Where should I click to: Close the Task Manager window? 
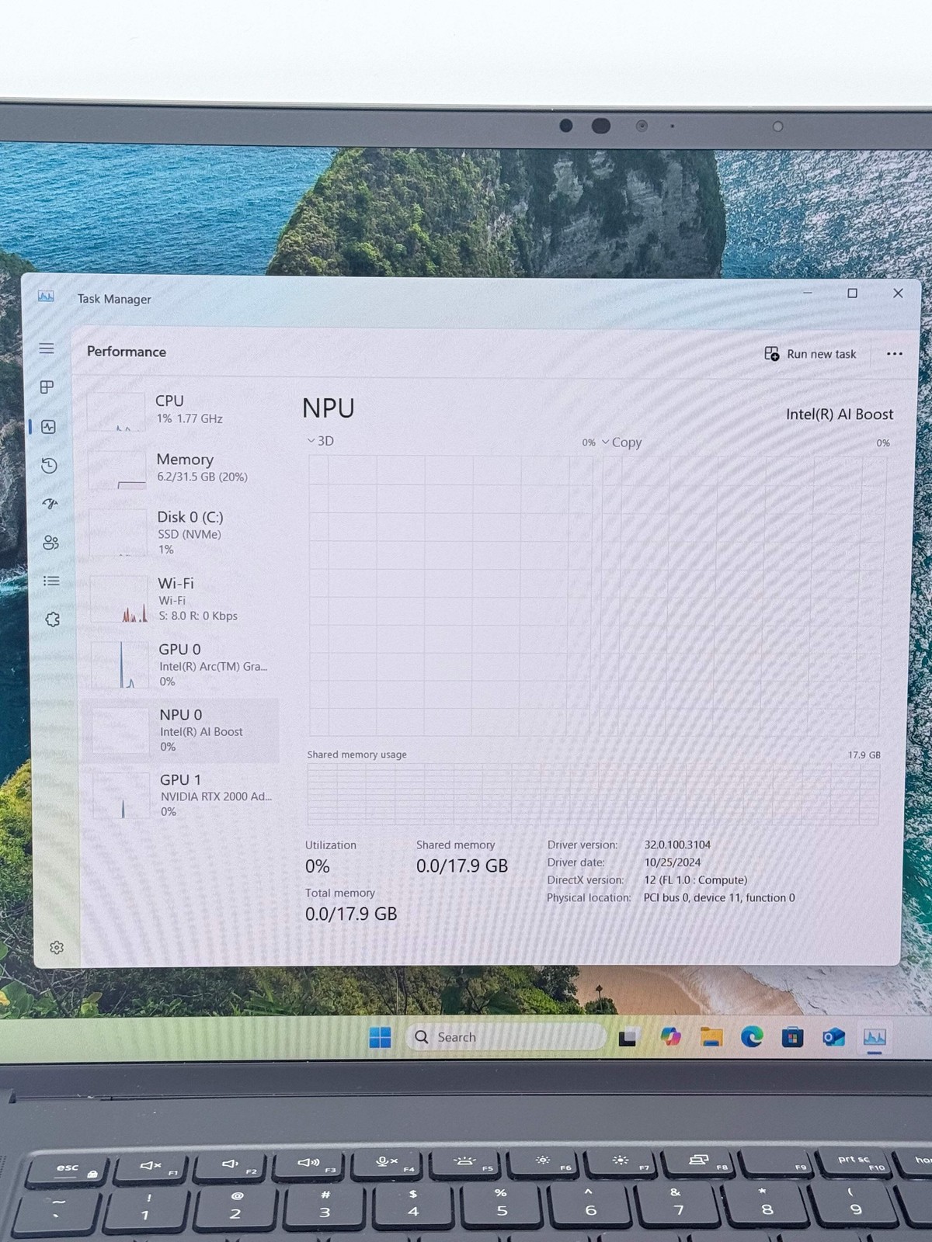898,293
